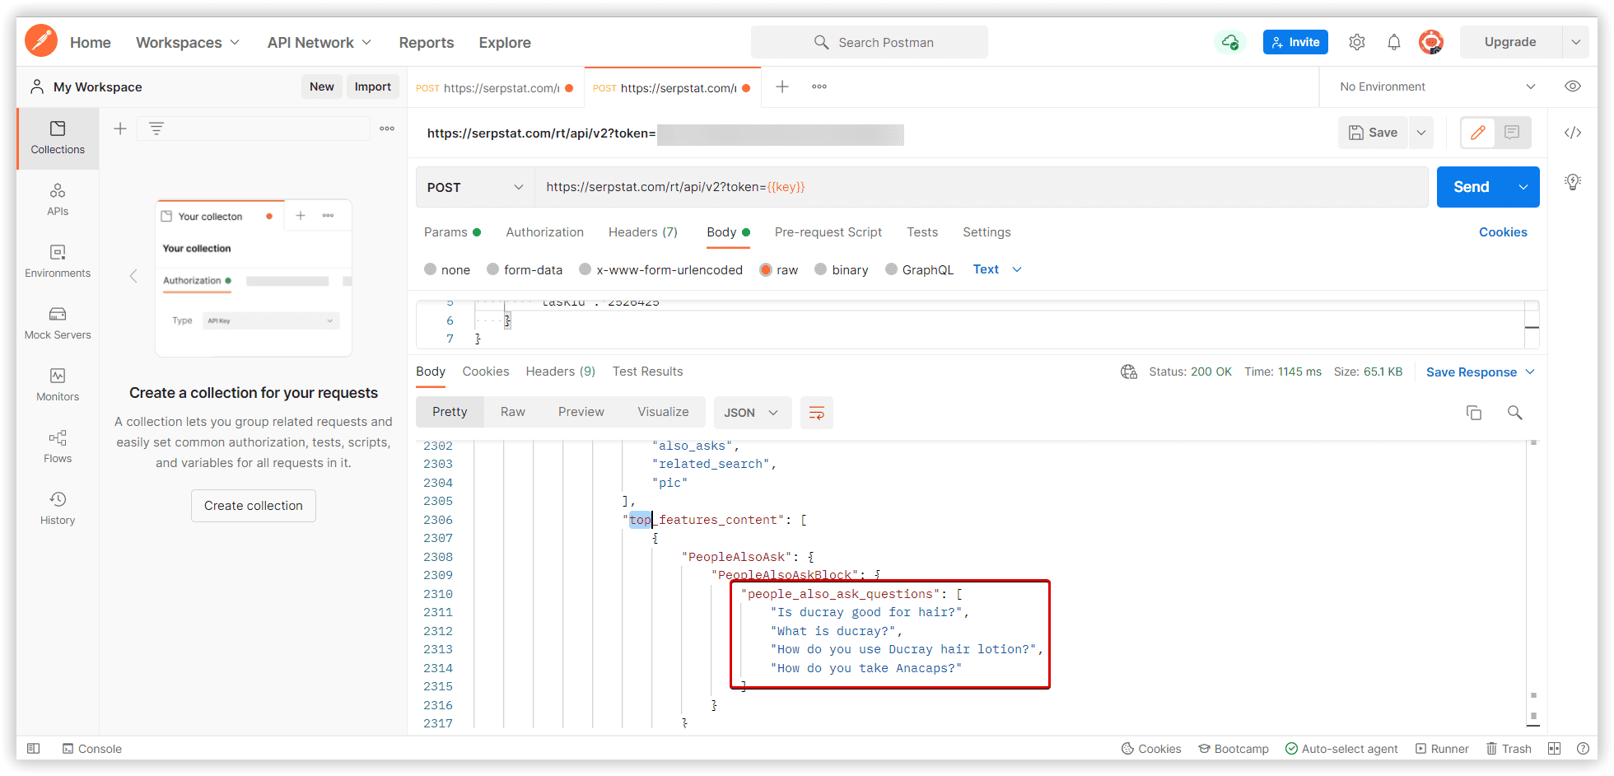1614x776 pixels.
Task: Open the request Tests tab
Action: click(x=922, y=232)
